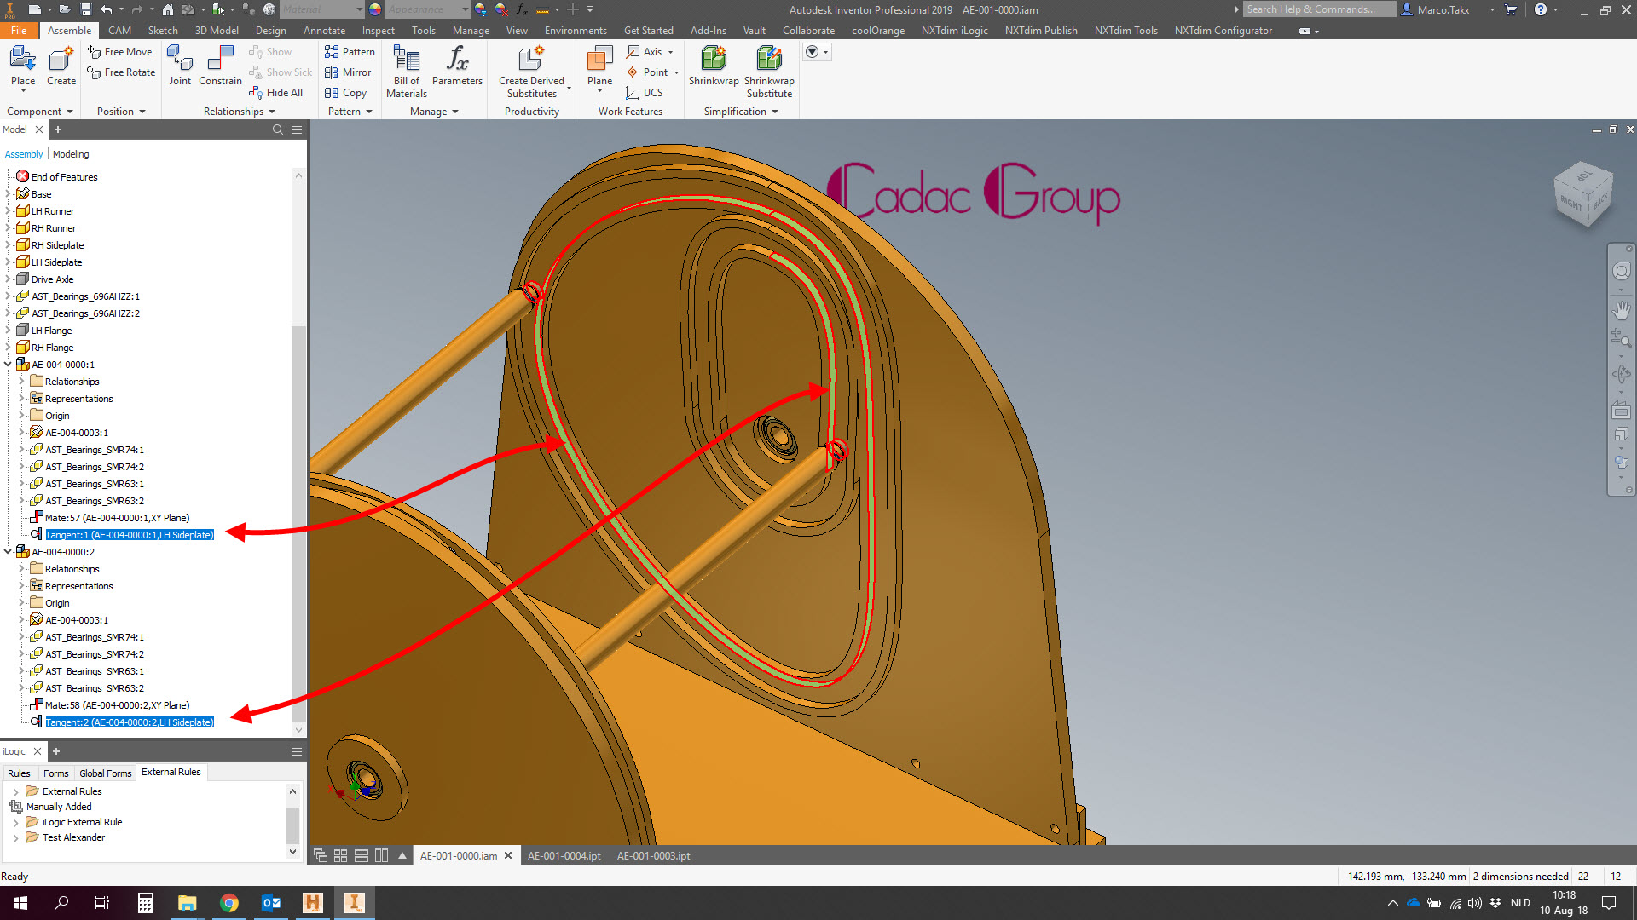Image resolution: width=1637 pixels, height=920 pixels.
Task: Open the Parameters dialog
Action: pyautogui.click(x=458, y=66)
